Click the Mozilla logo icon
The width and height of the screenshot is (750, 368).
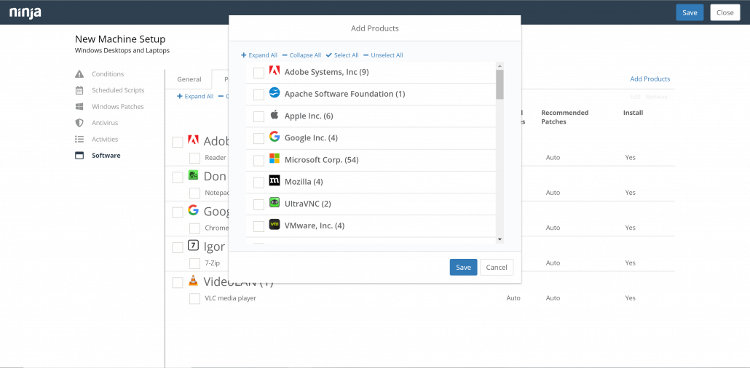click(275, 180)
